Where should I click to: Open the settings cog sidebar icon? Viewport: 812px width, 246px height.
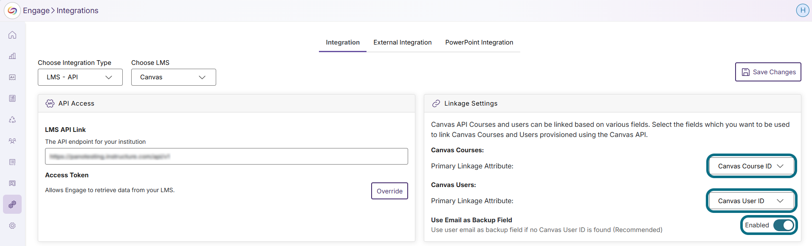(x=12, y=226)
